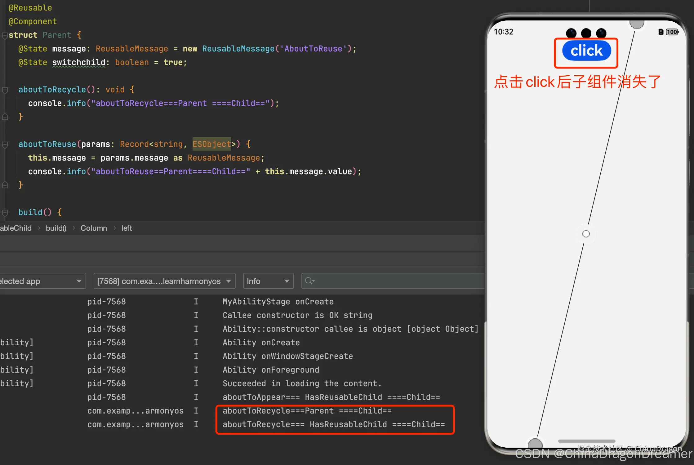Image resolution: width=694 pixels, height=465 pixels.
Task: Fold the aboutToRecycle method in the gutter
Action: tap(5, 90)
